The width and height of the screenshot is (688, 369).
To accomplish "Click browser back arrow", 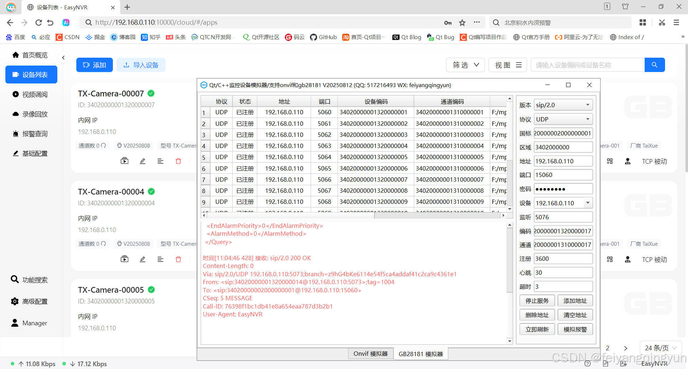I will 10,22.
